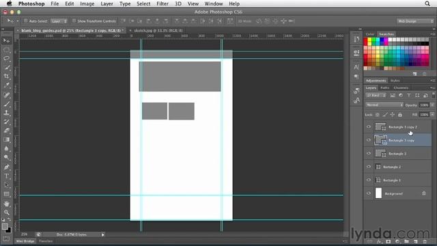Hide the Rectangle 3 layer
Screen dimensions: 437x246
coord(369,153)
